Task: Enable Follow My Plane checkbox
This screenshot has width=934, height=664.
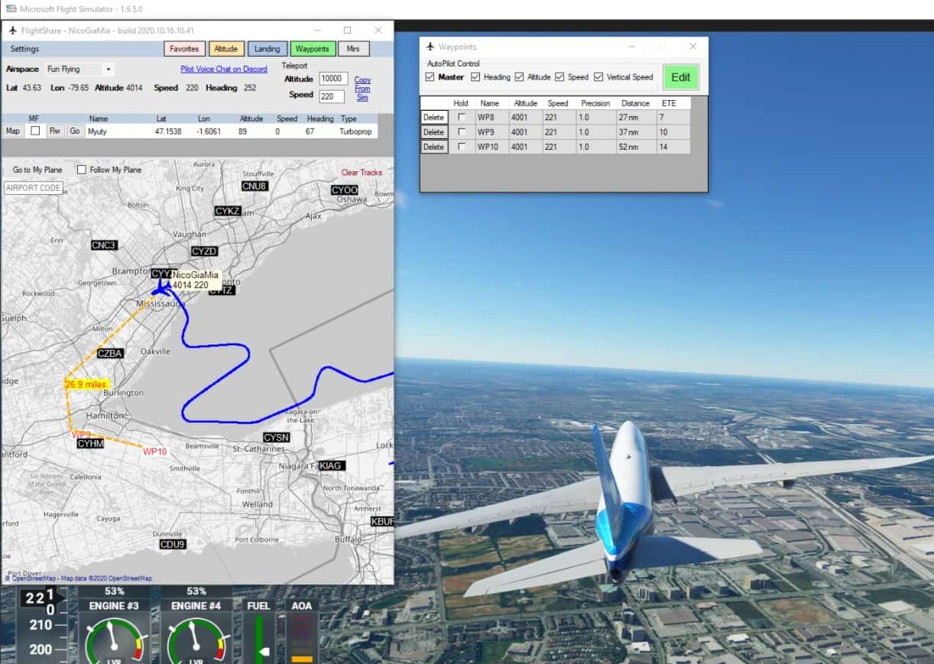Action: (x=81, y=170)
